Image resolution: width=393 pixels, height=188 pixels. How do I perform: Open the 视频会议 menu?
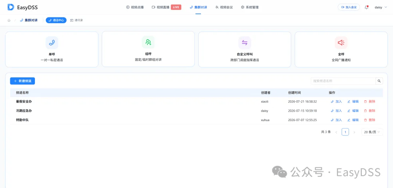click(x=224, y=7)
